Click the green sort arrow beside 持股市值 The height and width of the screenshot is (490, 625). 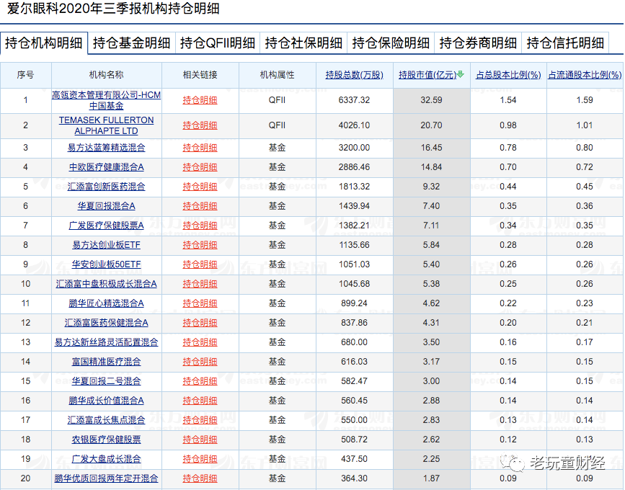[461, 74]
